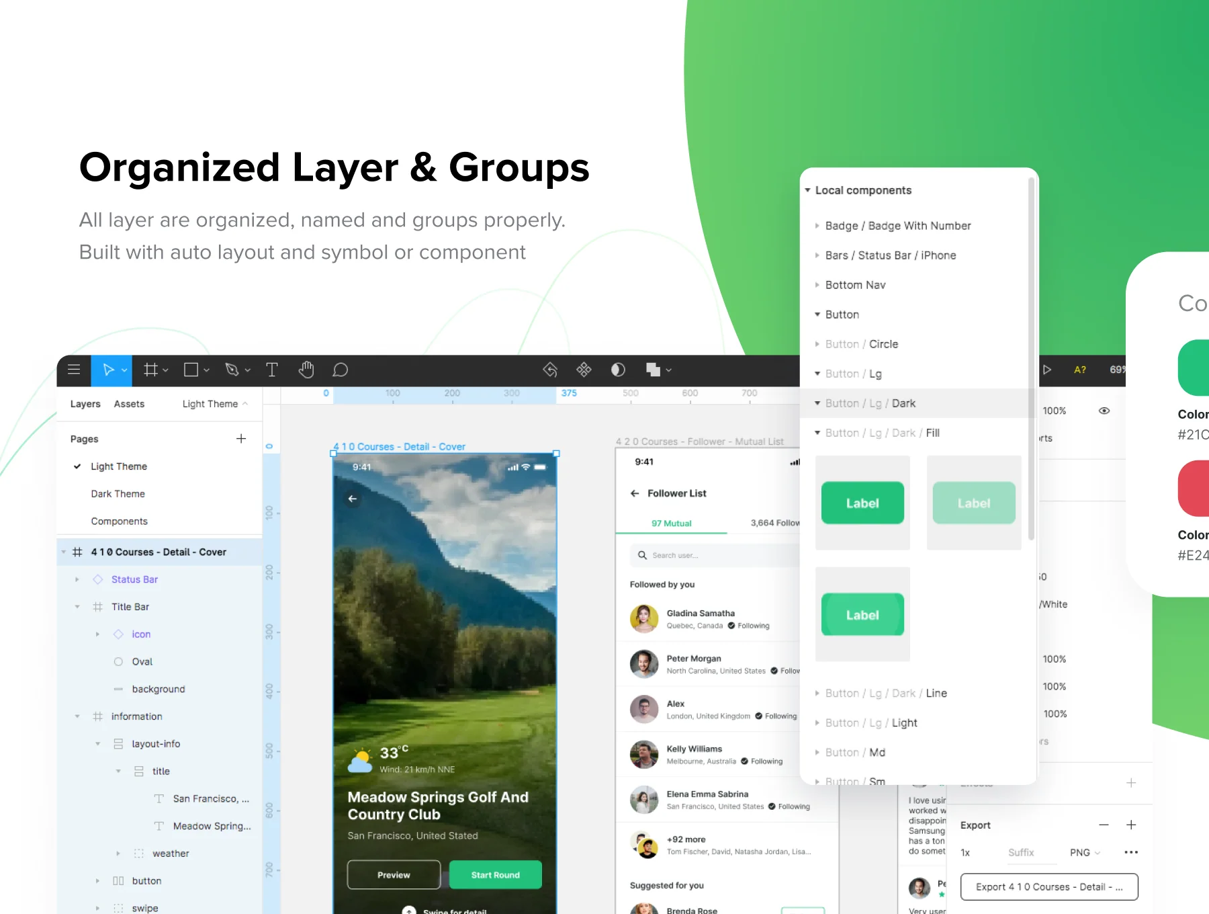Click the Start Round button
1209x914 pixels.
[496, 875]
